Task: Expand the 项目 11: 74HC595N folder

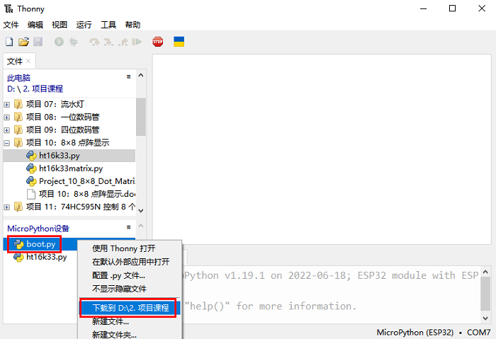Action: click(x=7, y=207)
